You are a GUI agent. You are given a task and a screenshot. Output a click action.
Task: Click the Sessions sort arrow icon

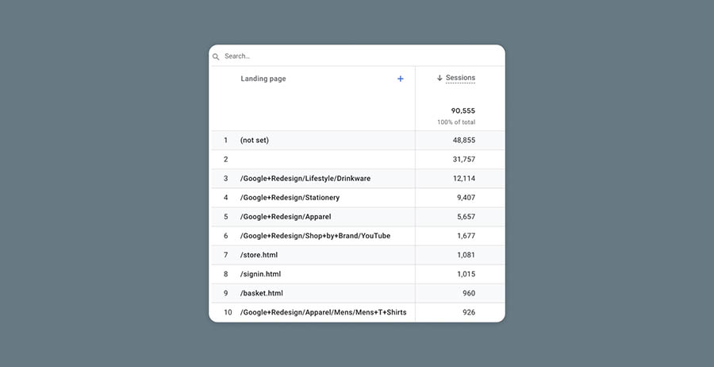tap(440, 78)
